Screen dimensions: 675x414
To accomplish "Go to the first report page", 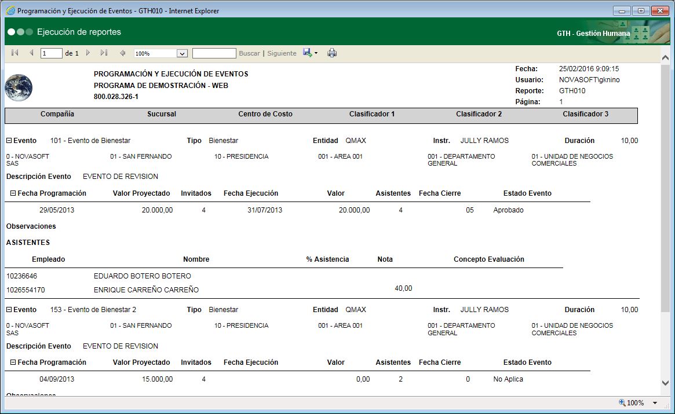I will point(15,53).
